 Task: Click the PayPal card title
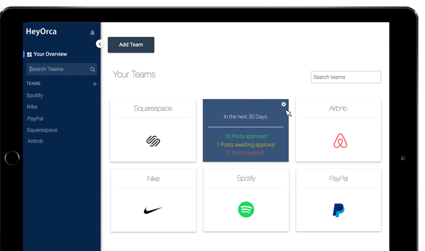338,179
